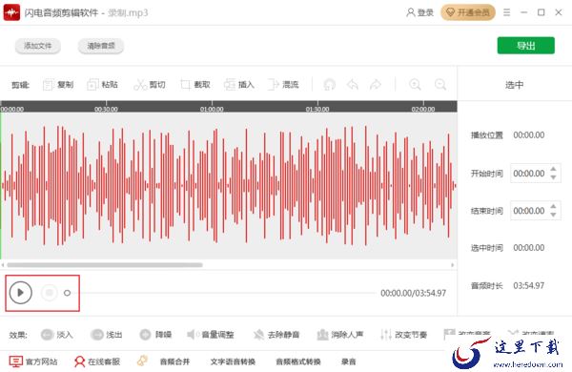Click the 添加文件 button
572x372 pixels.
coord(38,46)
